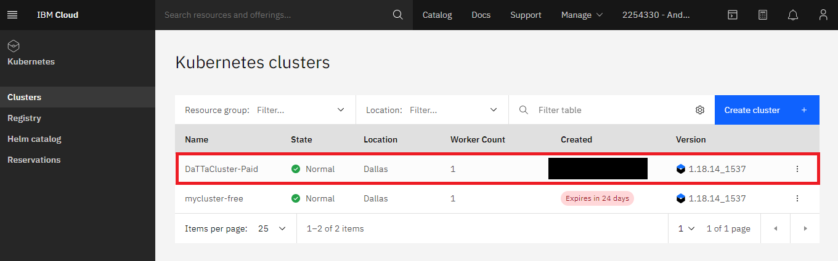Click Dallas location in DaTTaCluster-Paid row

pyautogui.click(x=376, y=169)
